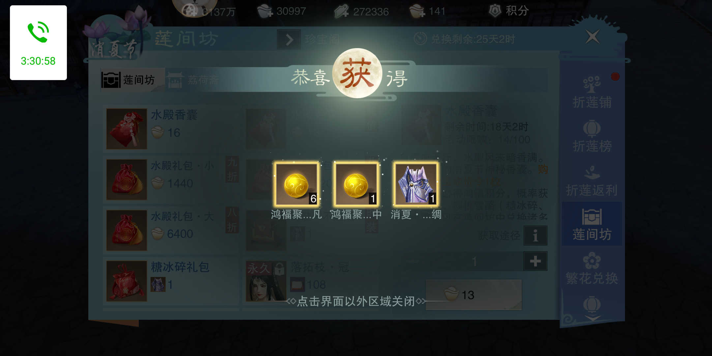Click the buy button priced 13
The height and width of the screenshot is (356, 712).
tap(474, 295)
